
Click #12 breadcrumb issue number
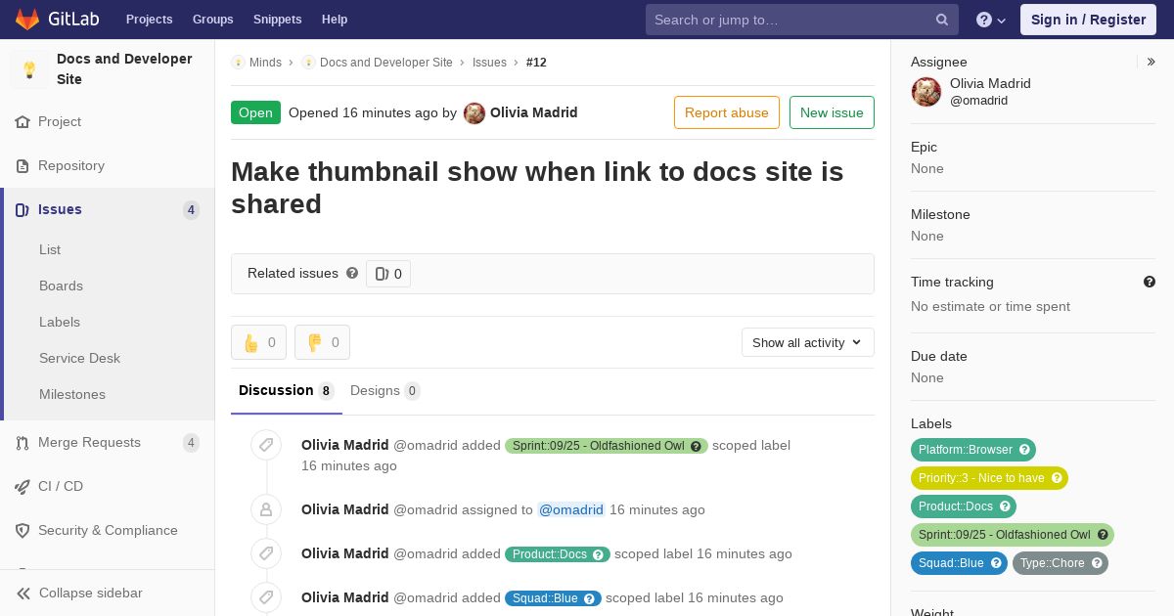pos(536,62)
